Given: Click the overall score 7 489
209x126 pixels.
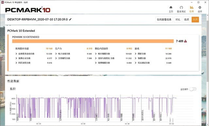Looking at the screenshot, I should point(180,41).
